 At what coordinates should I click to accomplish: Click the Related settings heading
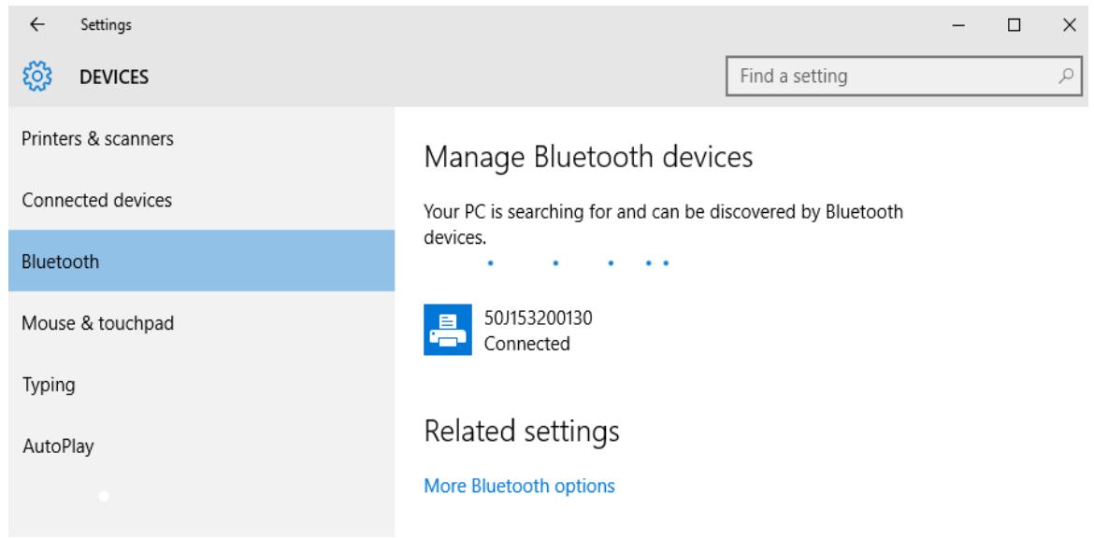pyautogui.click(x=521, y=431)
